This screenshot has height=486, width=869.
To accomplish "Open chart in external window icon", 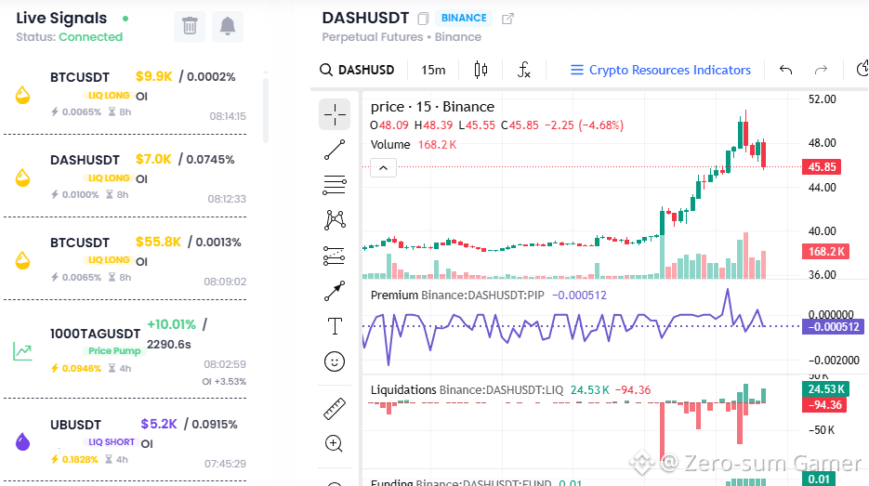I will 507,19.
